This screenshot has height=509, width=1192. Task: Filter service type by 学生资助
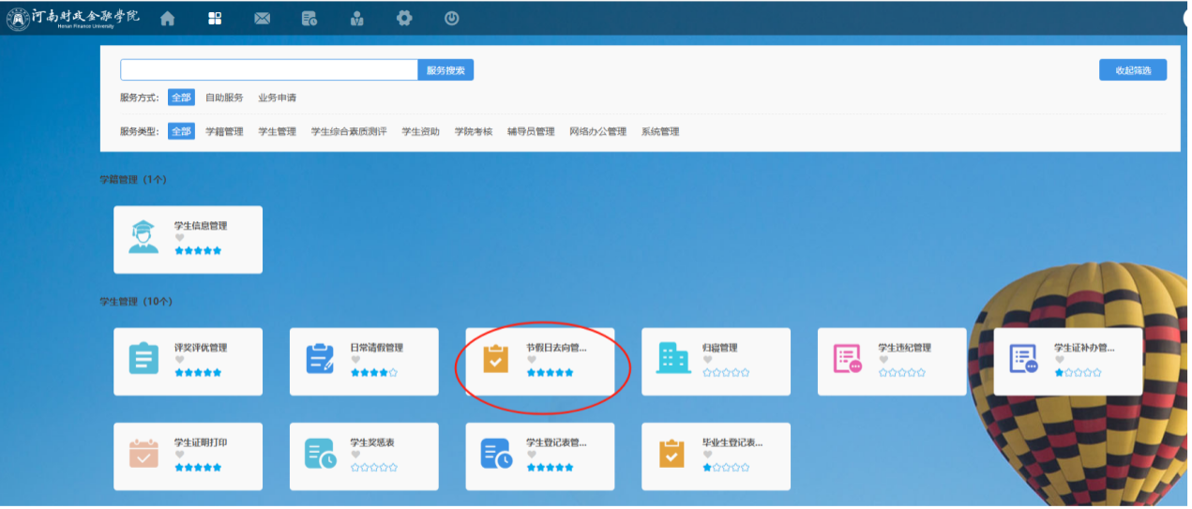(x=420, y=132)
